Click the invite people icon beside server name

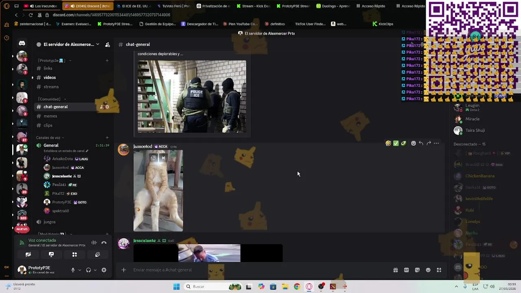[107, 44]
